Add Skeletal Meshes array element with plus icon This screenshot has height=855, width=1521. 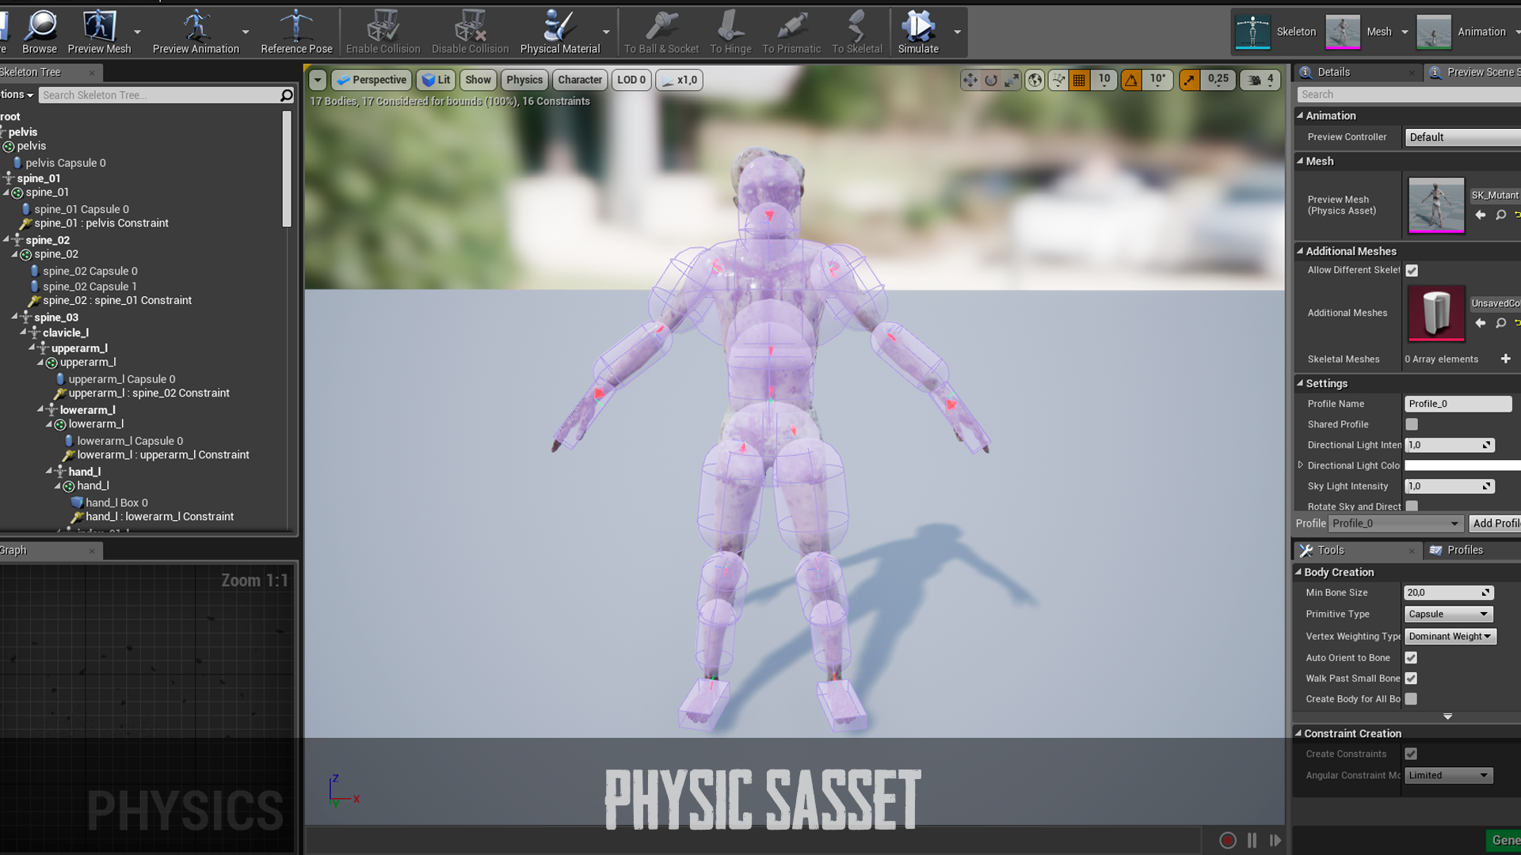tap(1505, 359)
